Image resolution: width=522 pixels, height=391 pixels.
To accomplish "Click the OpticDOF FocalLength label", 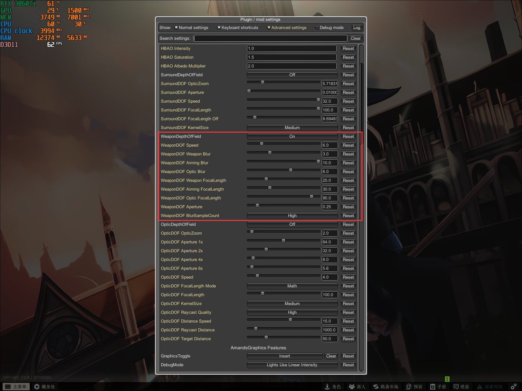I will (182, 295).
